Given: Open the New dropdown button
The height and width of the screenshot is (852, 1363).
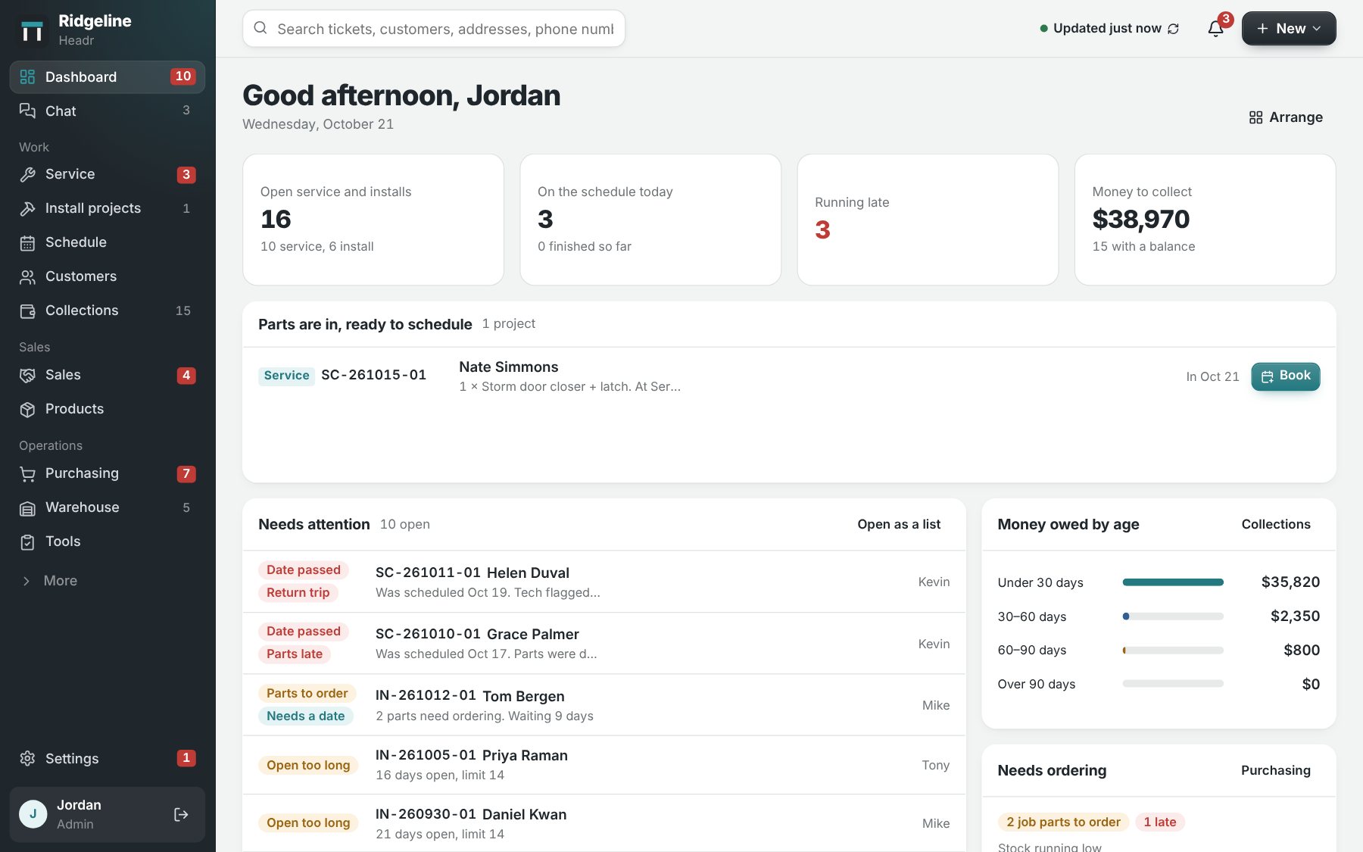Looking at the screenshot, I should [1289, 28].
